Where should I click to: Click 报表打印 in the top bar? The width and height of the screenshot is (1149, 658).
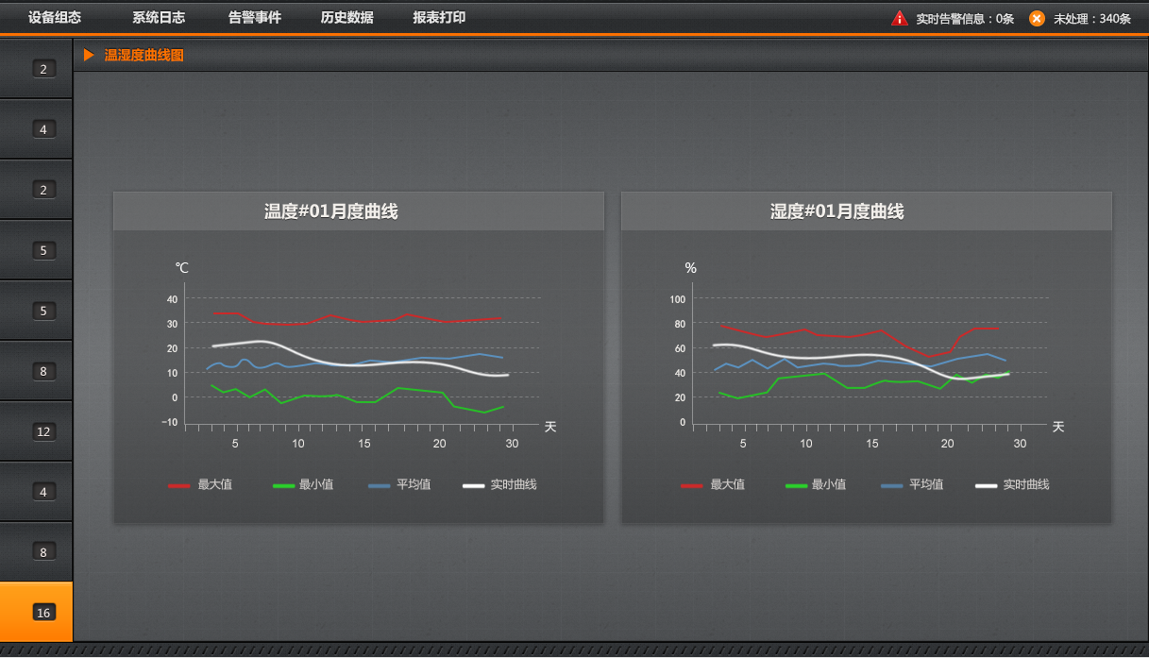tap(438, 17)
